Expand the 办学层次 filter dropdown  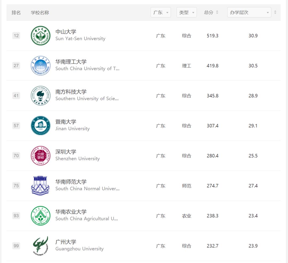click(249, 12)
